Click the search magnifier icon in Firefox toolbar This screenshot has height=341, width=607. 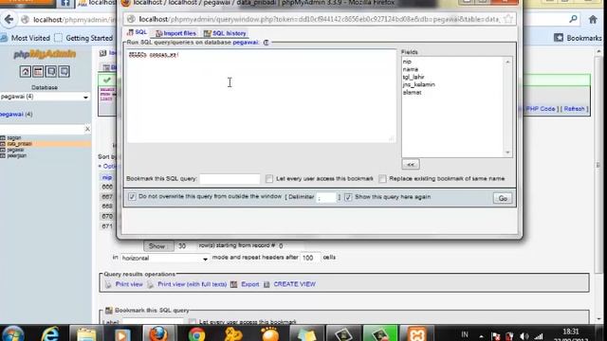pos(573,19)
